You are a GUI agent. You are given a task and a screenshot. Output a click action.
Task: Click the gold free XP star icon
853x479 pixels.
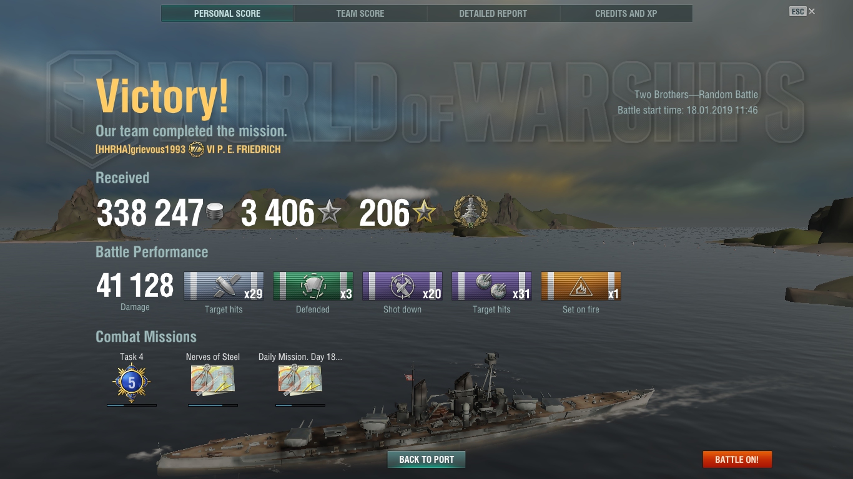[424, 213]
